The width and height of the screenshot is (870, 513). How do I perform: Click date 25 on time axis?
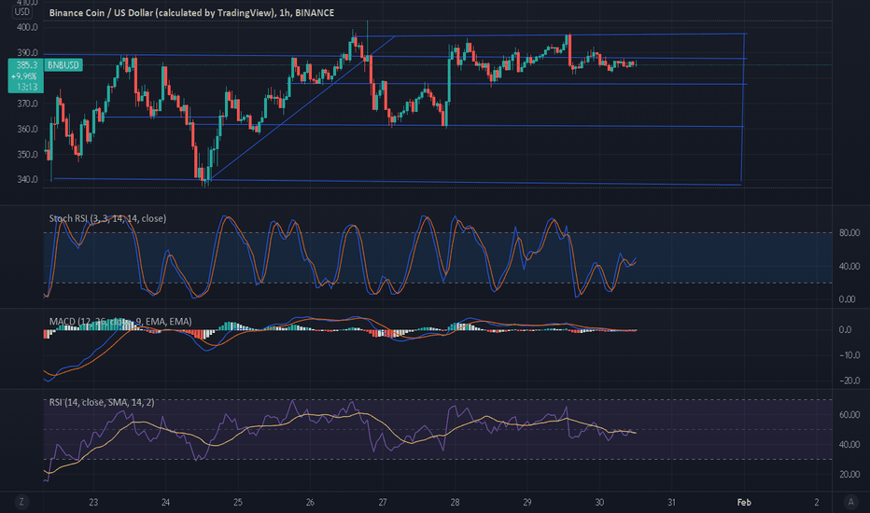[x=237, y=503]
